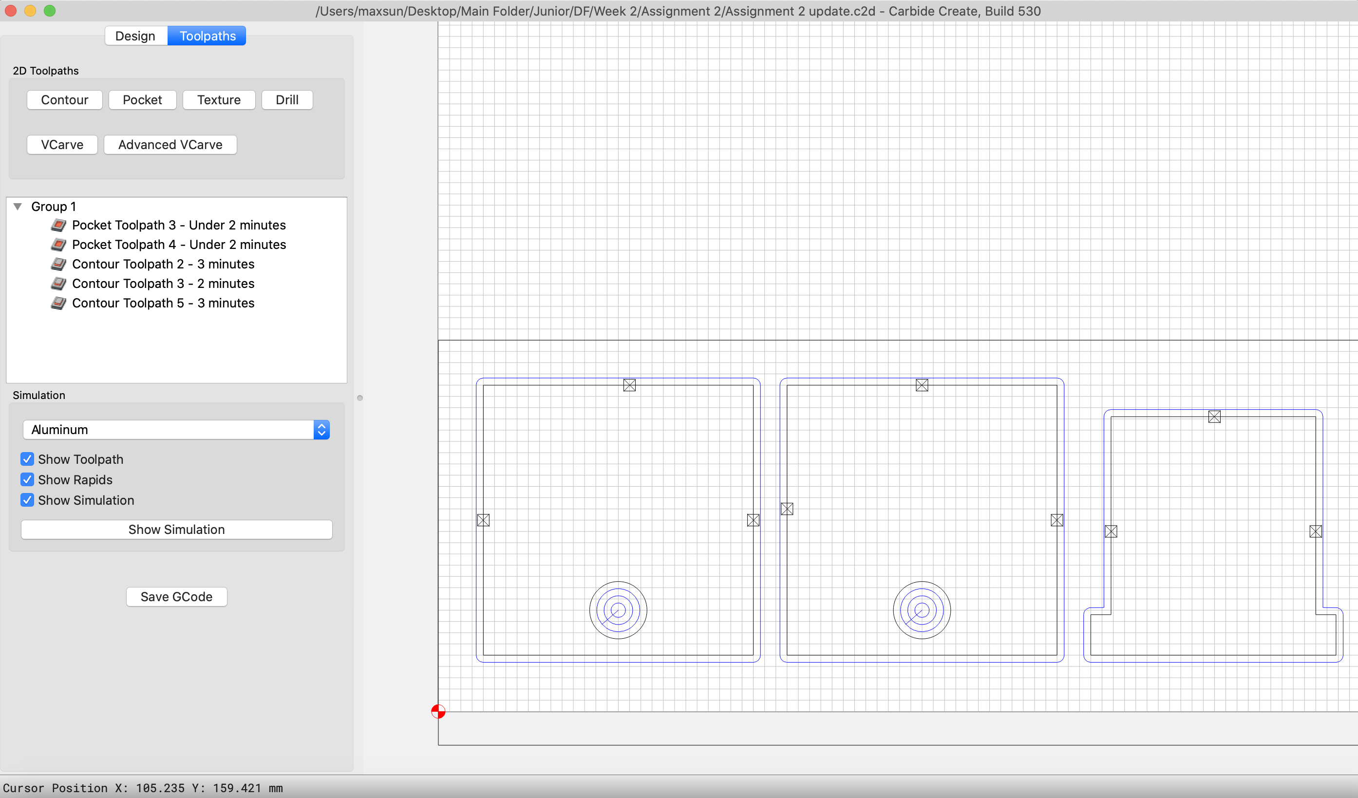Click the Pocket toolpath icon
The height and width of the screenshot is (798, 1358).
pyautogui.click(x=59, y=225)
